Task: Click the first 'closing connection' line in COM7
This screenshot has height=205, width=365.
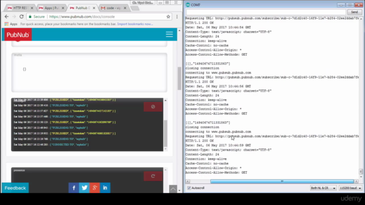Action: coord(202,68)
